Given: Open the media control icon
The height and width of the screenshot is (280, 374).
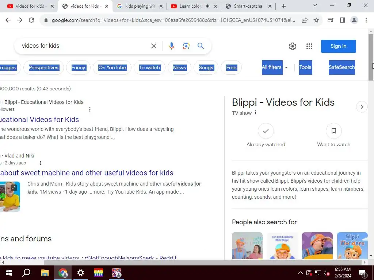Looking at the screenshot, I should click(331, 20).
